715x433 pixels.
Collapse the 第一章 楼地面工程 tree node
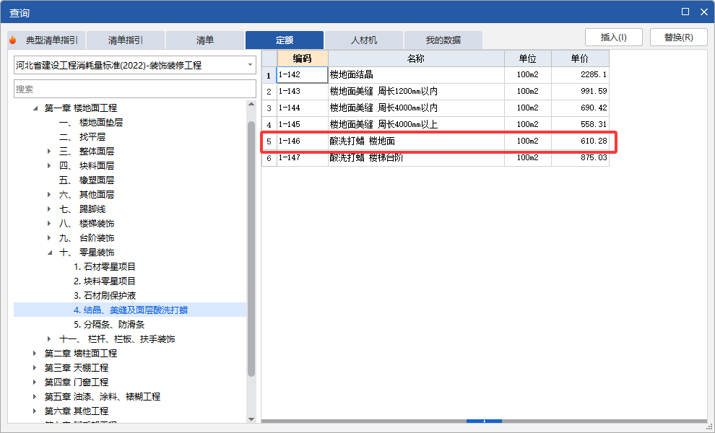[x=35, y=108]
